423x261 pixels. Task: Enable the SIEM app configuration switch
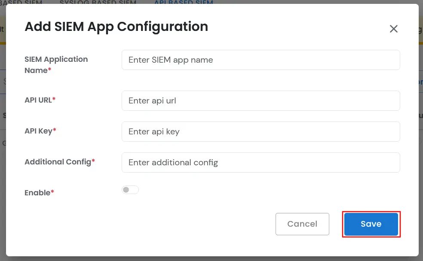point(130,189)
